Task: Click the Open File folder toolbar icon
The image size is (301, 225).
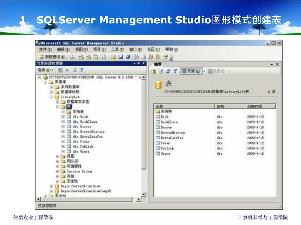Action: [114, 57]
